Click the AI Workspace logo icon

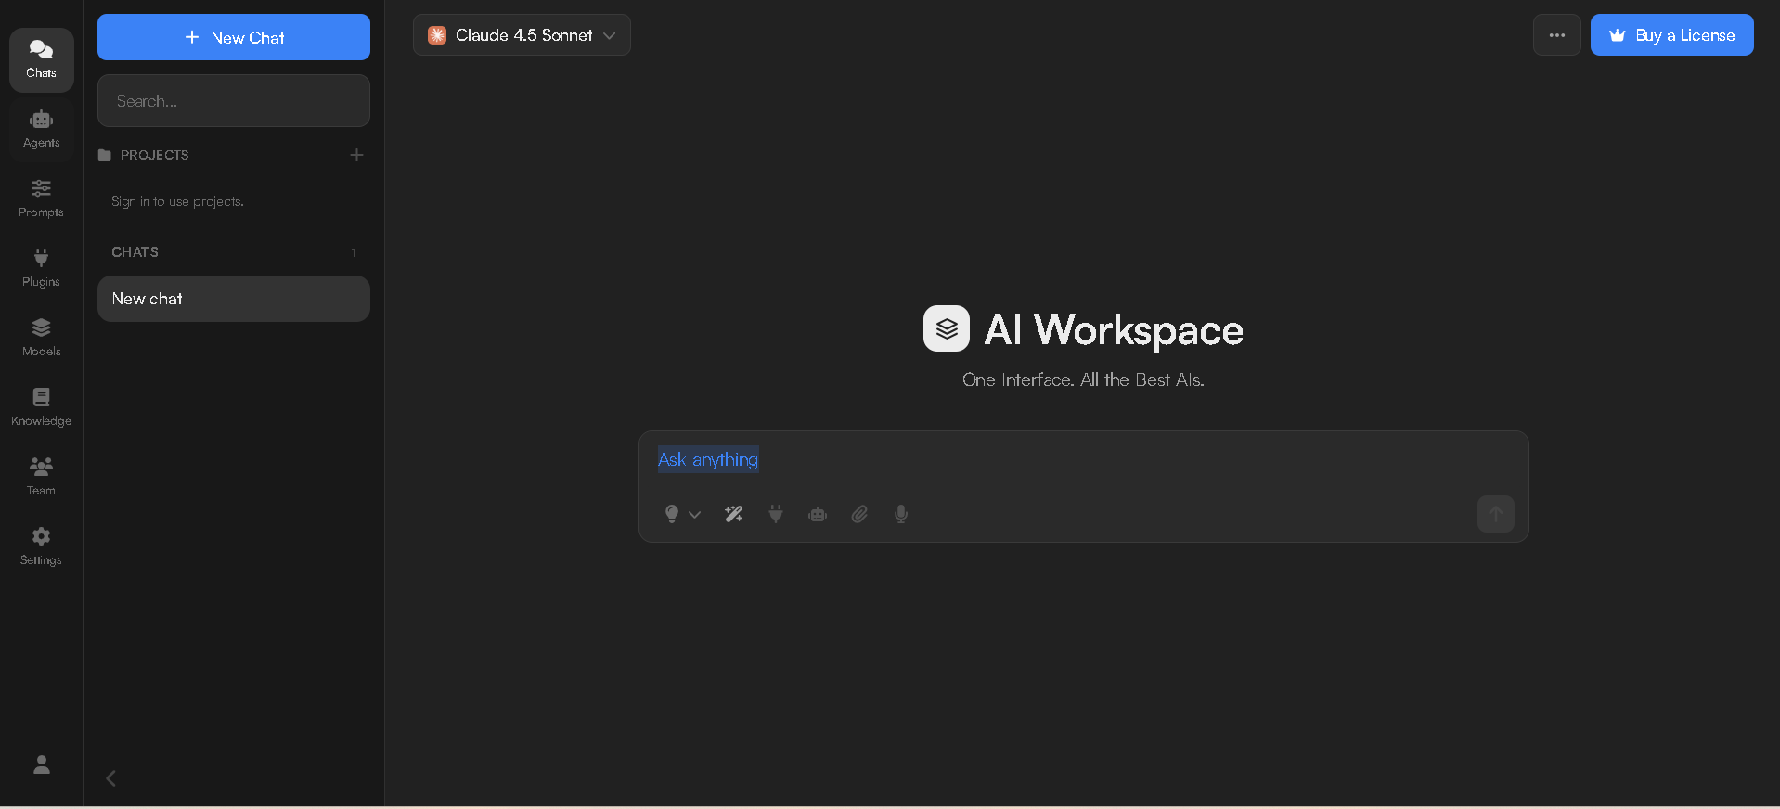pos(947,328)
